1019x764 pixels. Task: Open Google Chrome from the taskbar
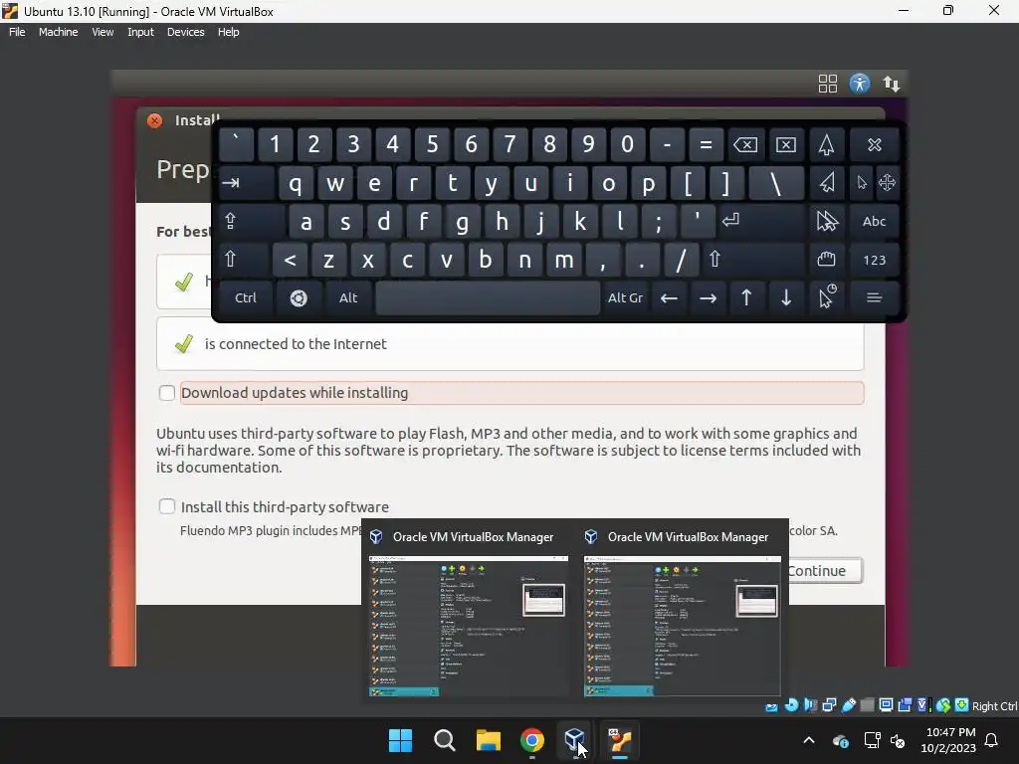(532, 740)
